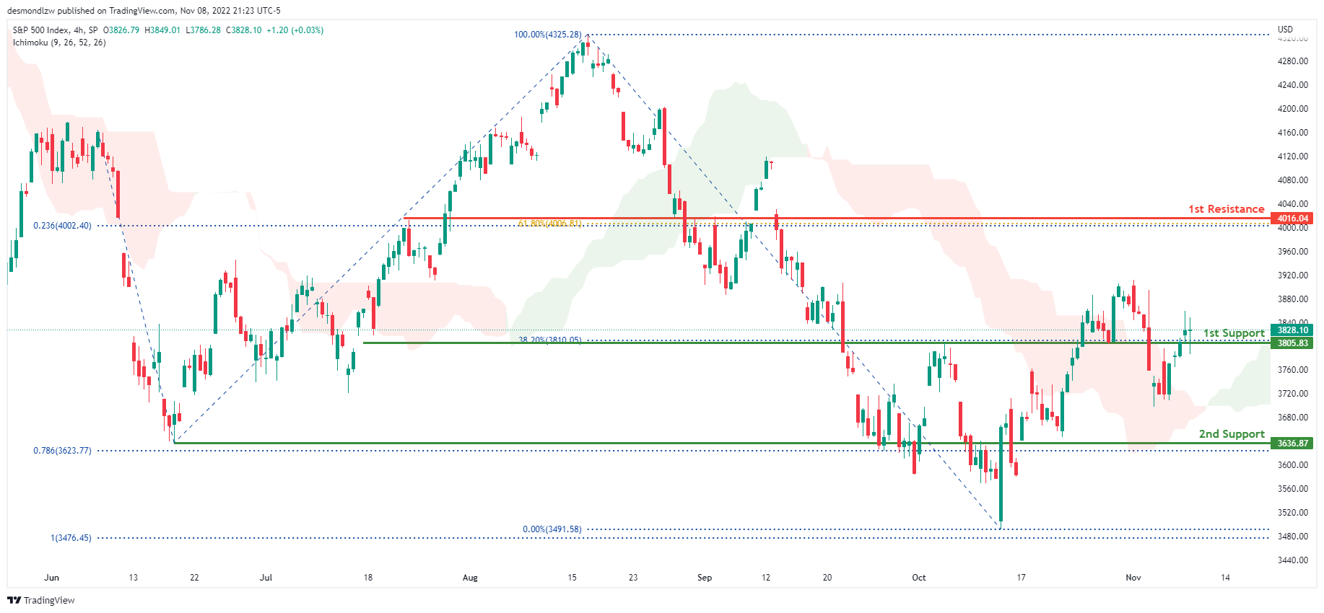Click the 20 date label on the time axis
Viewport: 1324px width, 613px height.
click(827, 578)
